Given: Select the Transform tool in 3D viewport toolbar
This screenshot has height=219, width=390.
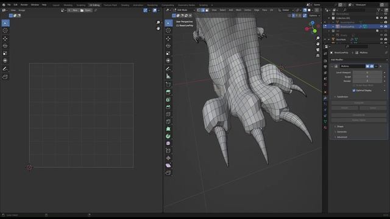Looking at the screenshot, I should 168,61.
